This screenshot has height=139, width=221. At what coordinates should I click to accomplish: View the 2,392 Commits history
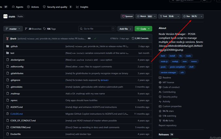pos(140,38)
